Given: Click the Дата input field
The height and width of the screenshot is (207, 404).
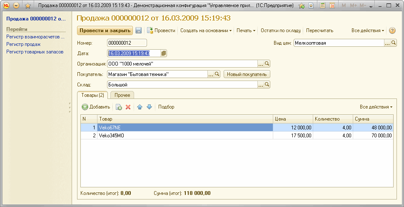Looking at the screenshot, I should click(x=133, y=53).
